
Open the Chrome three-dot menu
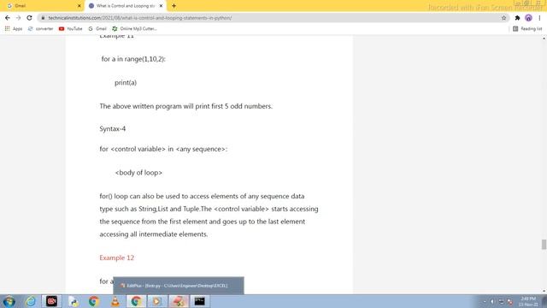coord(539,18)
